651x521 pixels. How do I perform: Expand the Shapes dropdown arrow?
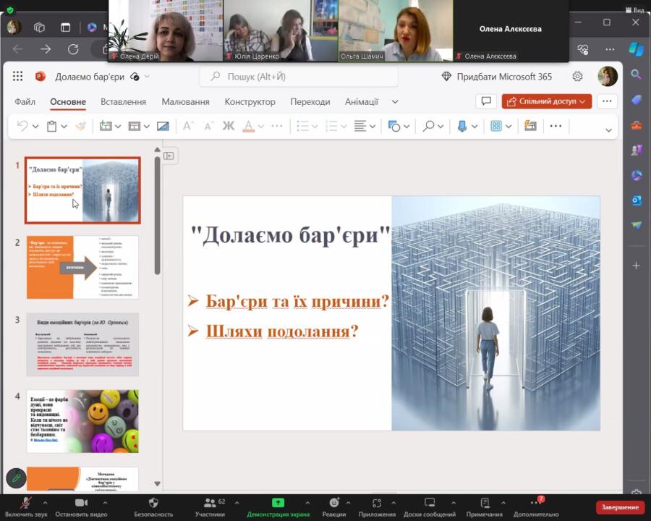click(x=407, y=127)
